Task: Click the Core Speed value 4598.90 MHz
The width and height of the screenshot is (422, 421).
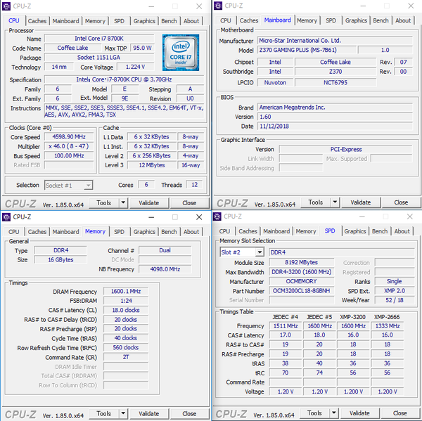Action: pos(69,137)
